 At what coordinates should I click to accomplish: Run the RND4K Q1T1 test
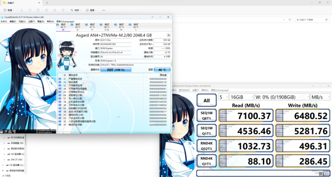pos(207,161)
